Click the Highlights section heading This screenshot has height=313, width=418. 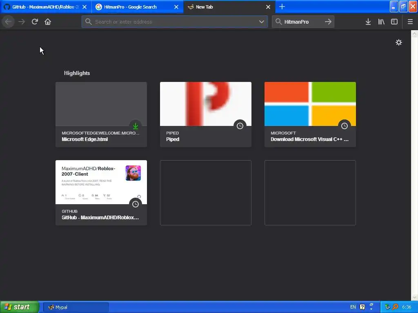[x=77, y=73]
